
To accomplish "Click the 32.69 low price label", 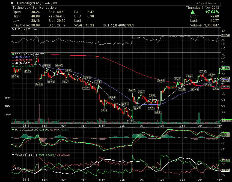I will 195,89.
